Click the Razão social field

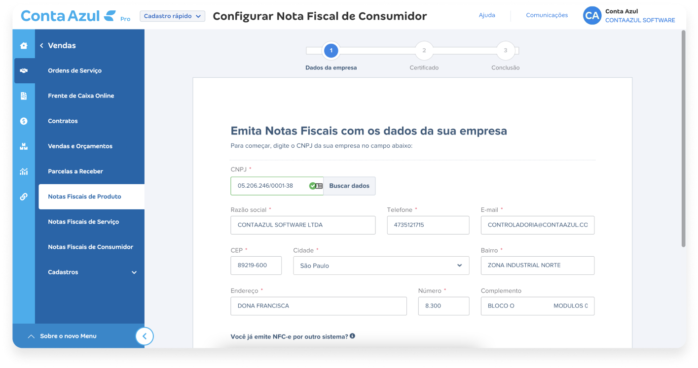pyautogui.click(x=303, y=225)
